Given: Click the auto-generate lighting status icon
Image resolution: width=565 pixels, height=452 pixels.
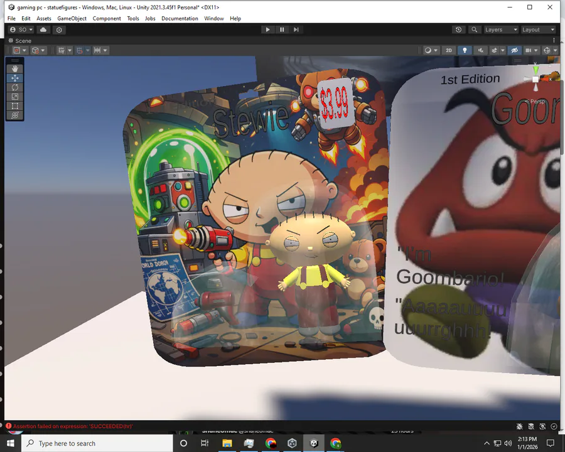Looking at the screenshot, I should [x=542, y=426].
